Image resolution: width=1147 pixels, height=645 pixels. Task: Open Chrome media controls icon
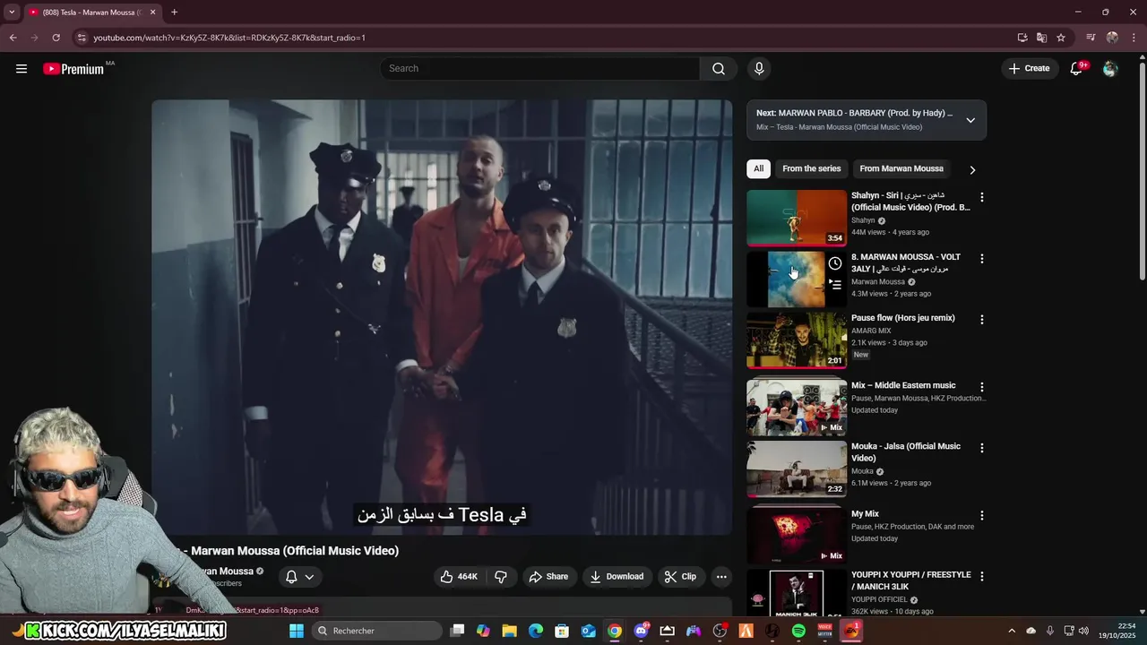point(1091,38)
